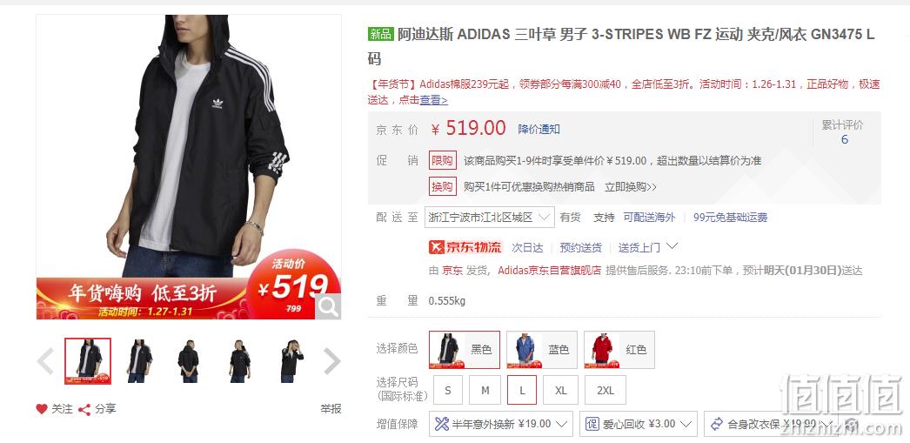Click the heart 关注 follow icon
The height and width of the screenshot is (443, 910).
pyautogui.click(x=42, y=409)
